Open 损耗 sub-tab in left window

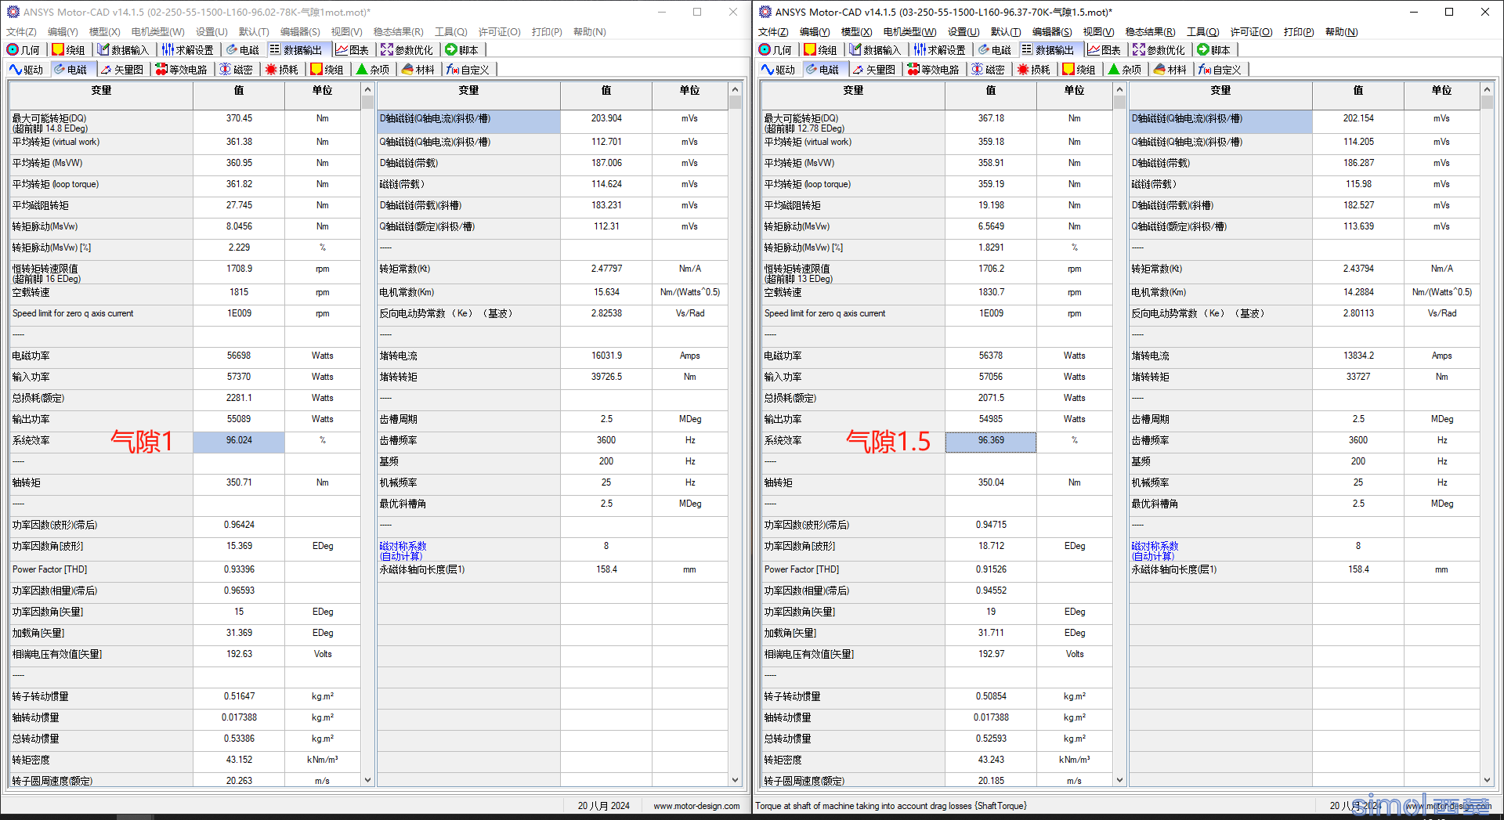(x=282, y=69)
